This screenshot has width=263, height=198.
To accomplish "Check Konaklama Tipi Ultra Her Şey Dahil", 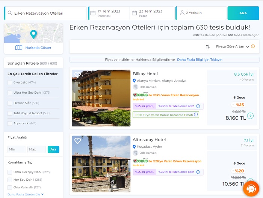I will click(x=10, y=172).
